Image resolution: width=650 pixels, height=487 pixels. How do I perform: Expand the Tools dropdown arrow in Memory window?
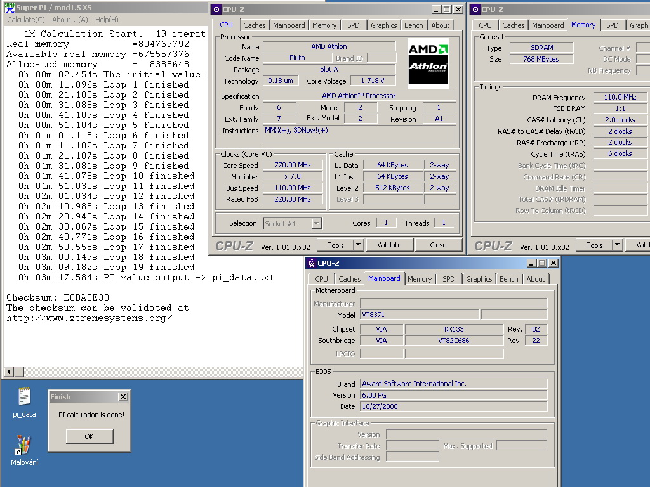(x=618, y=245)
